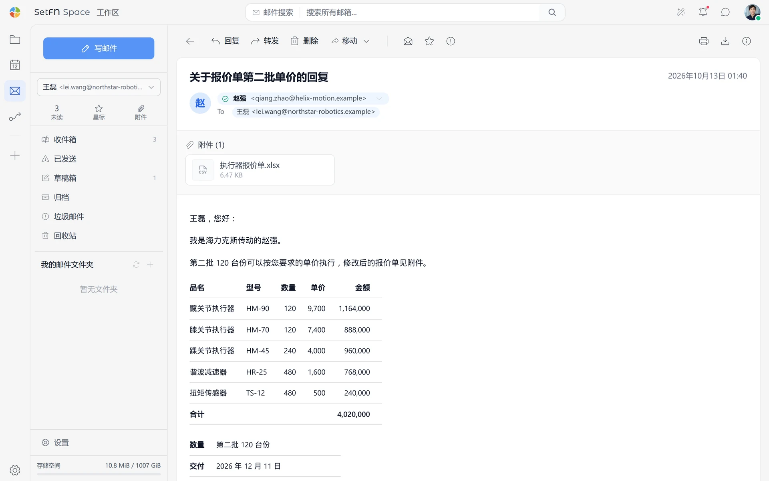
Task: Click table cell HM-90
Action: point(258,309)
